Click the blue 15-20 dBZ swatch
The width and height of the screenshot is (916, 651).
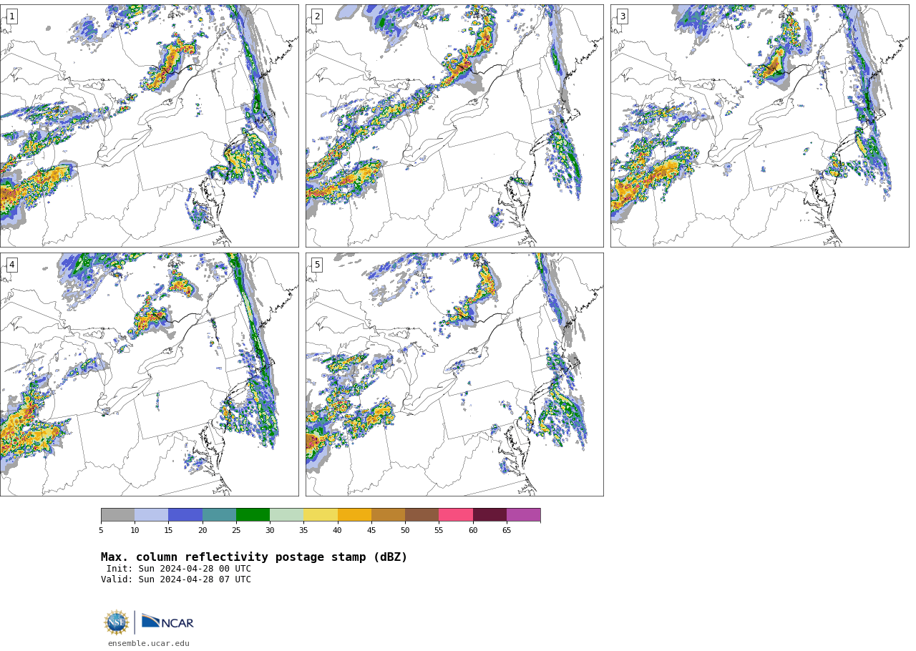[x=185, y=515]
